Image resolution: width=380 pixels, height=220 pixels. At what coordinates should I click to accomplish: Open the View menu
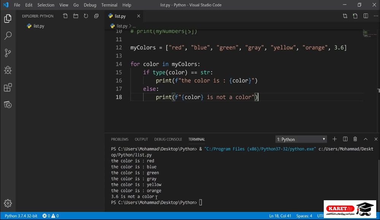coord(64,5)
